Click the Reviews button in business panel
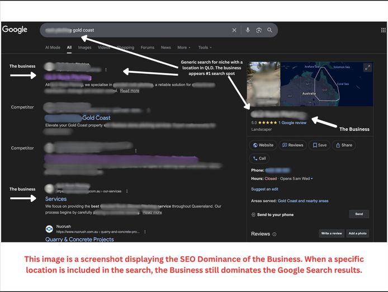Screen dimensions: 388x292 click(x=293, y=145)
